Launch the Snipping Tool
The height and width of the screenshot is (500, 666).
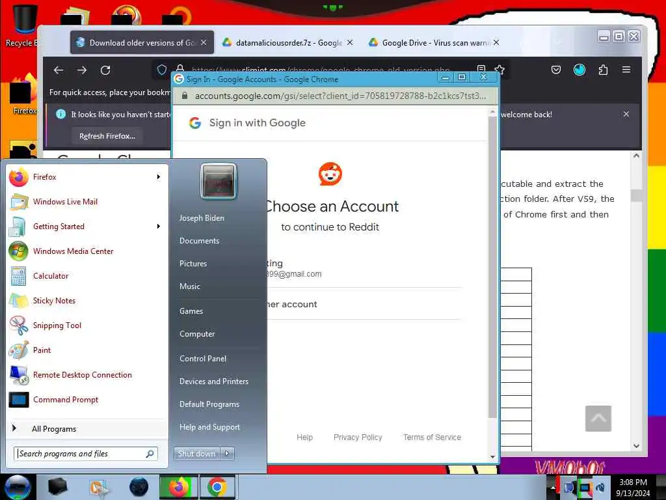point(87,326)
